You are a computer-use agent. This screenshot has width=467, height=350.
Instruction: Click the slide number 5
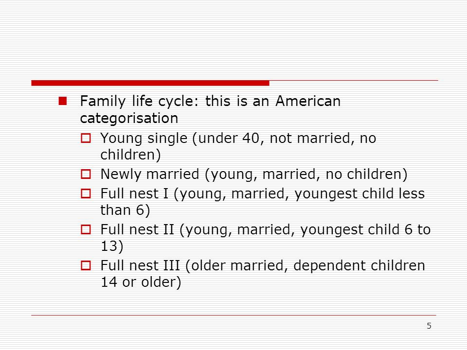tap(429, 326)
